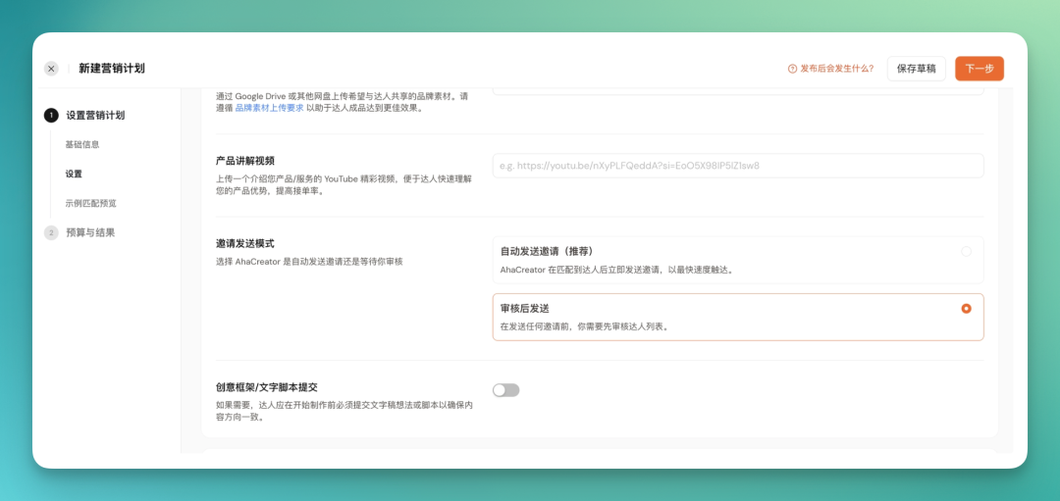This screenshot has width=1060, height=501.
Task: Select the 自动发送邀请（推荐） radio button
Action: (x=966, y=252)
